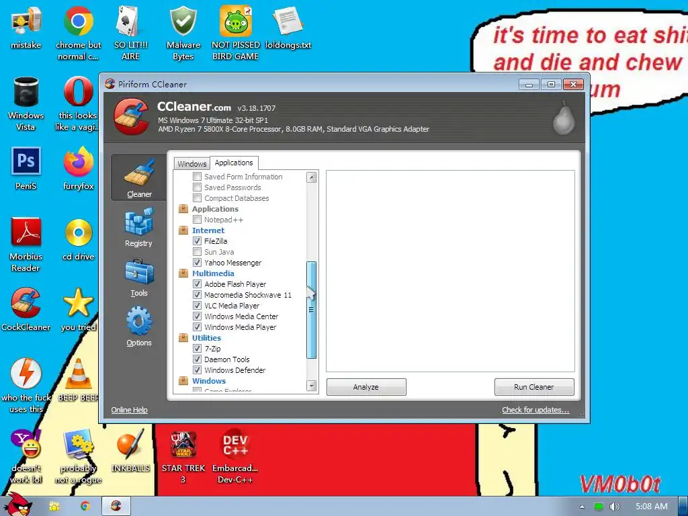Screen dimensions: 688x516
Task: Click the Analyze button
Action: [x=366, y=387]
